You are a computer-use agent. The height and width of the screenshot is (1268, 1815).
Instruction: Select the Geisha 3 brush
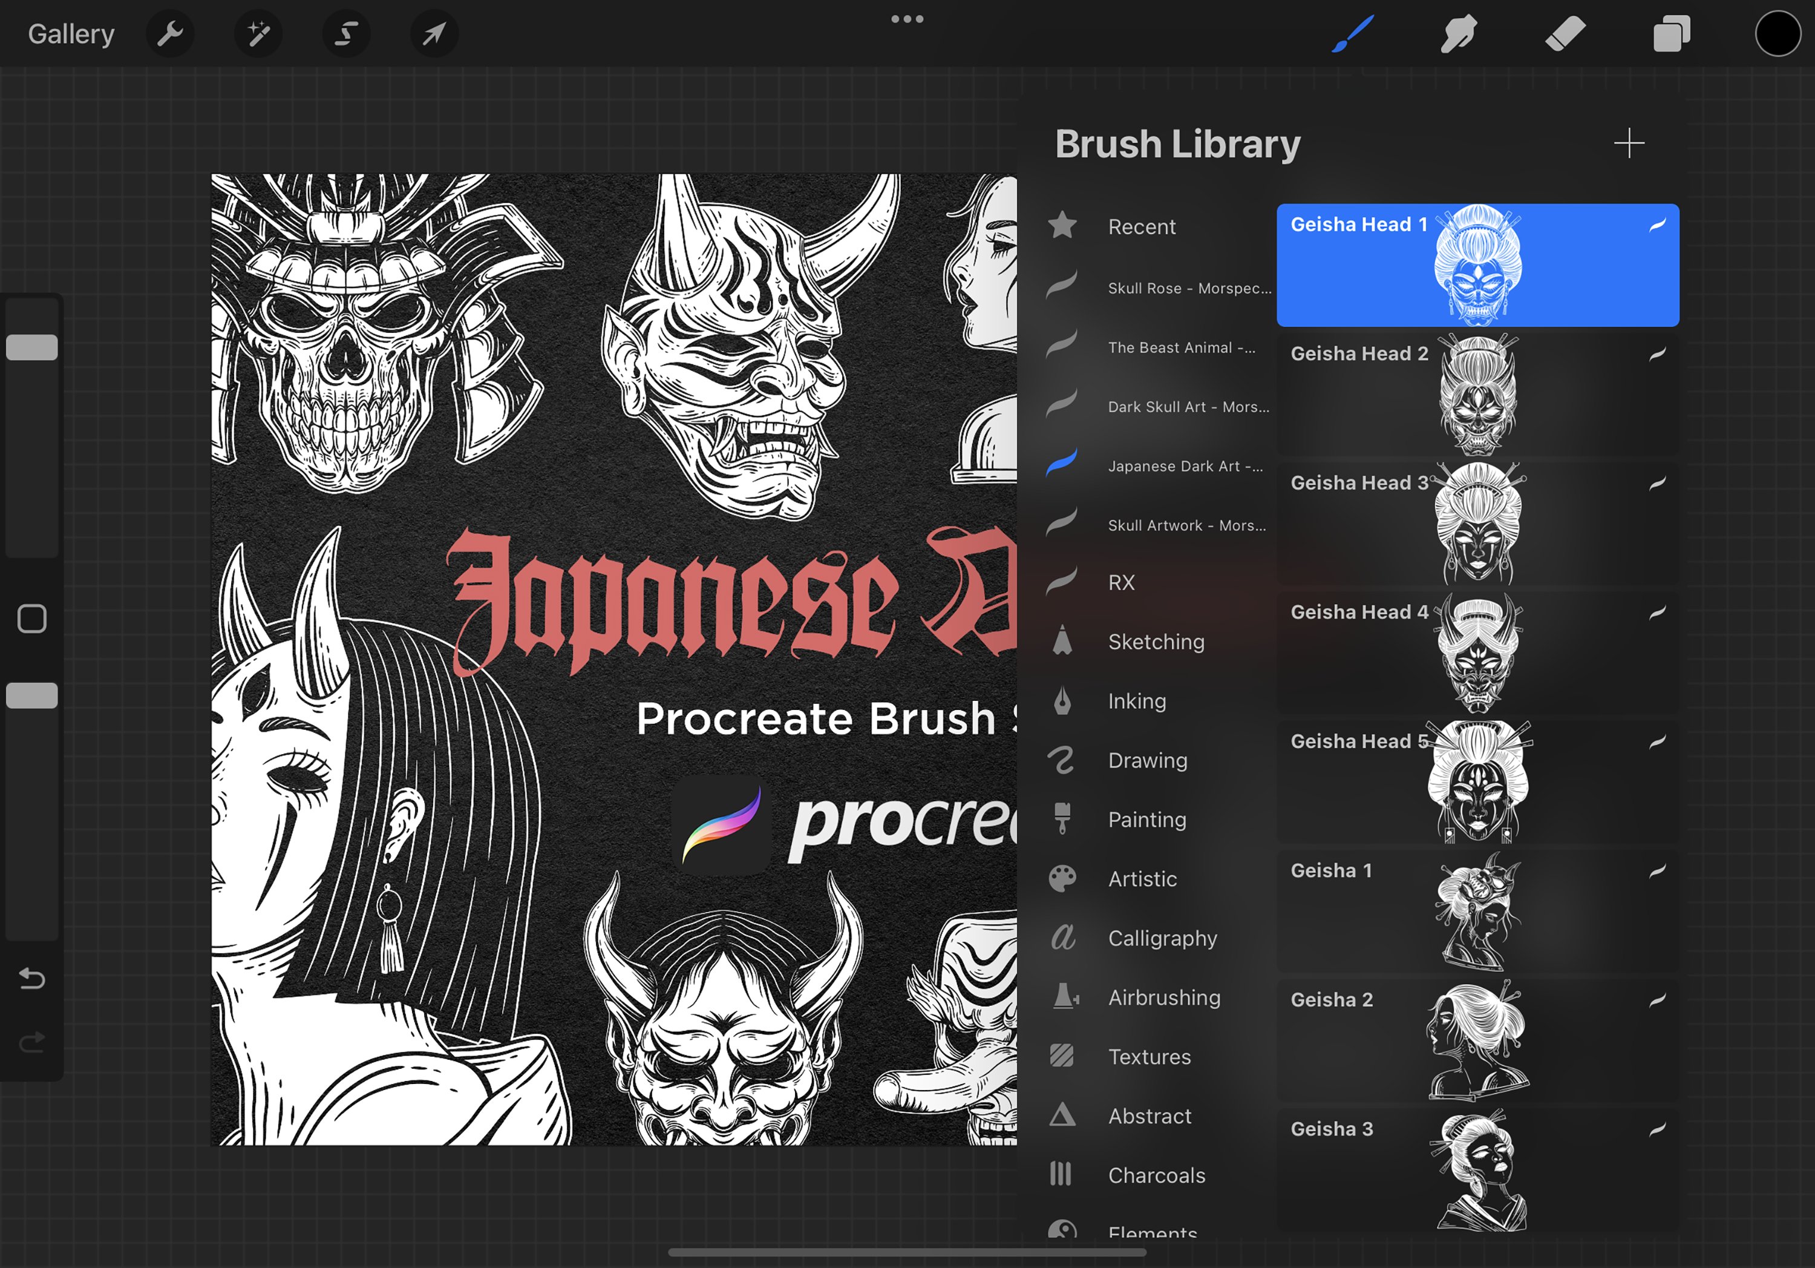(1477, 1169)
